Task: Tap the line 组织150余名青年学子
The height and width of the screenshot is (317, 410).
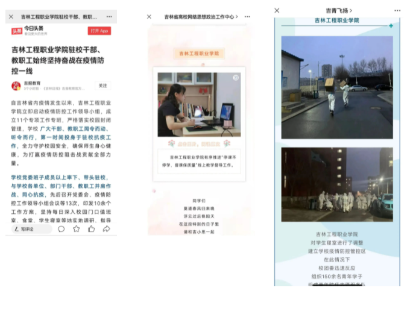Action: click(337, 277)
